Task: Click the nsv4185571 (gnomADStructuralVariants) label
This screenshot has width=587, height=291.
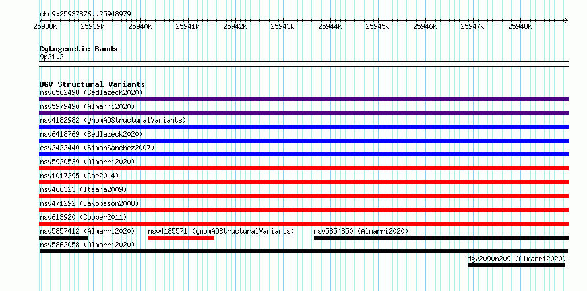Action: coord(221,231)
